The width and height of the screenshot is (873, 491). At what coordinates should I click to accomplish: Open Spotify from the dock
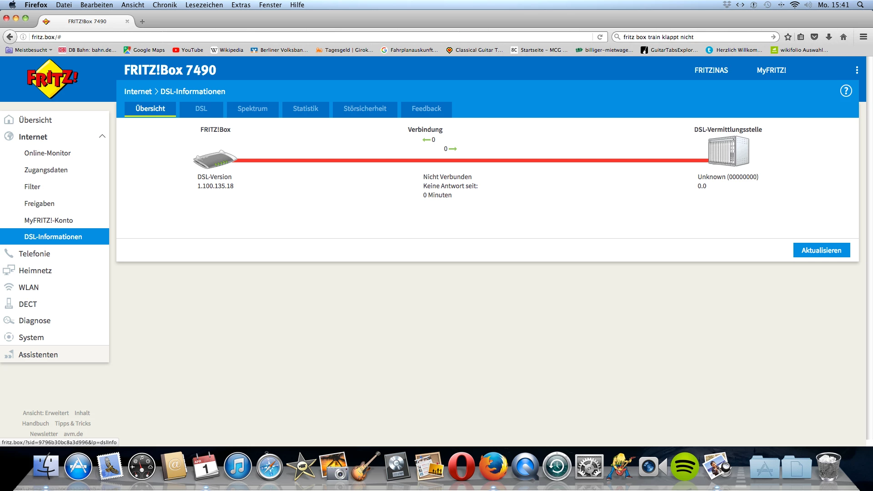click(x=684, y=466)
